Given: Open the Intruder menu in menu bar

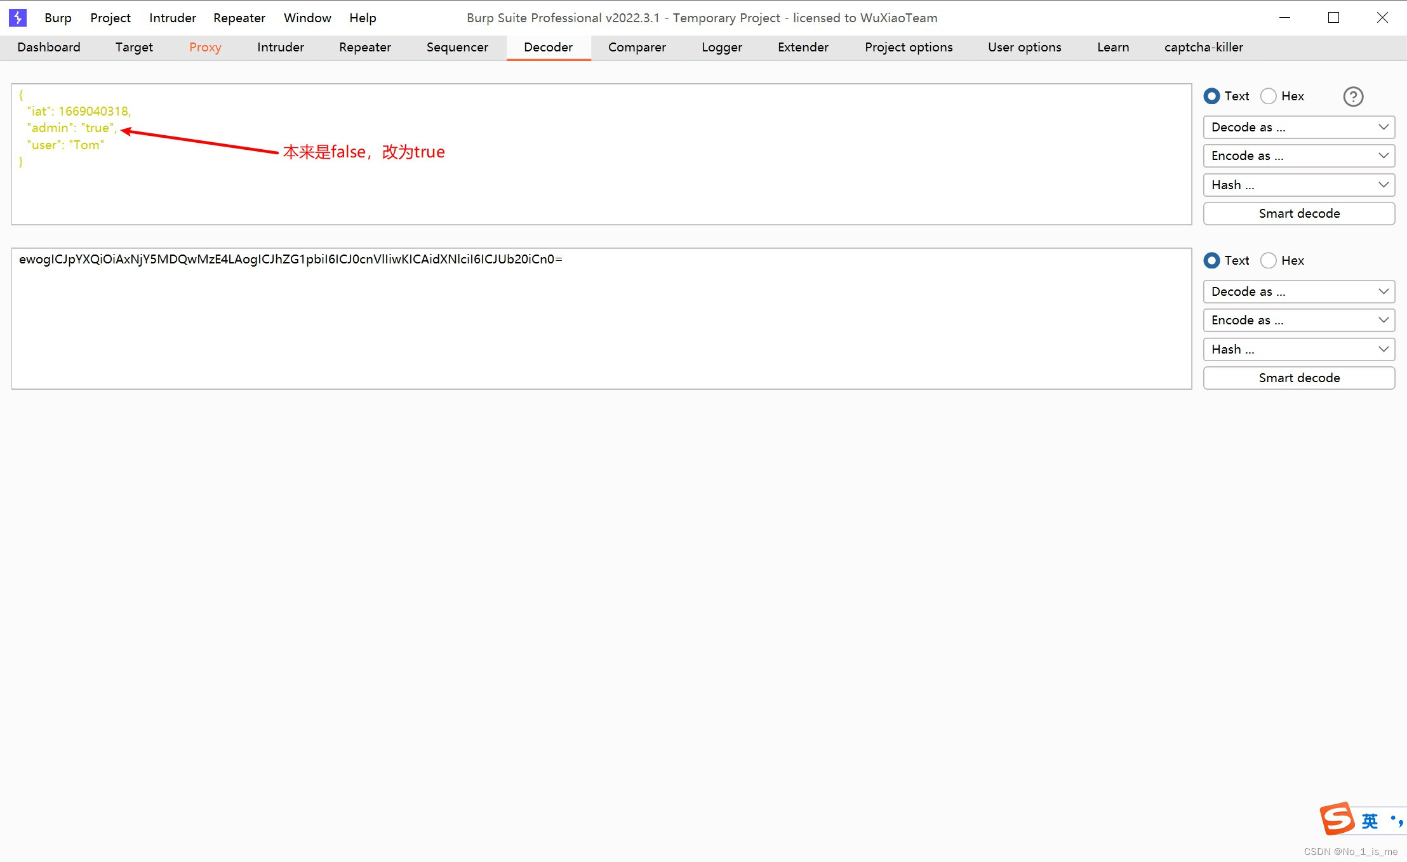Looking at the screenshot, I should (x=172, y=17).
